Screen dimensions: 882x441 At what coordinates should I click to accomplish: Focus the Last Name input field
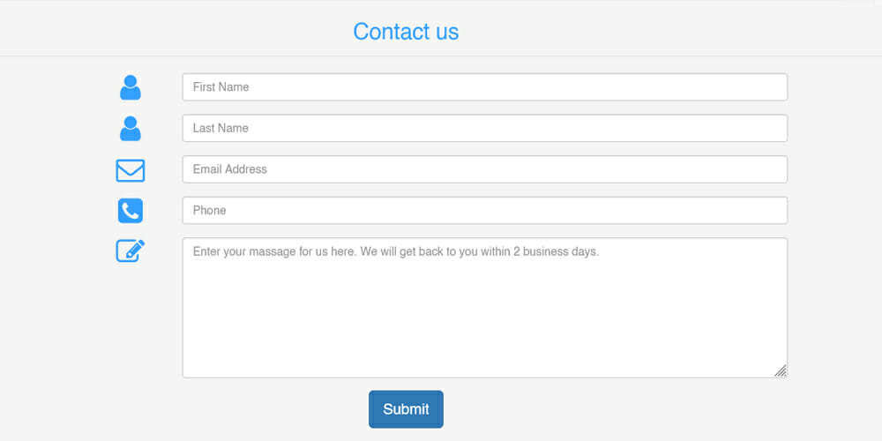point(484,129)
